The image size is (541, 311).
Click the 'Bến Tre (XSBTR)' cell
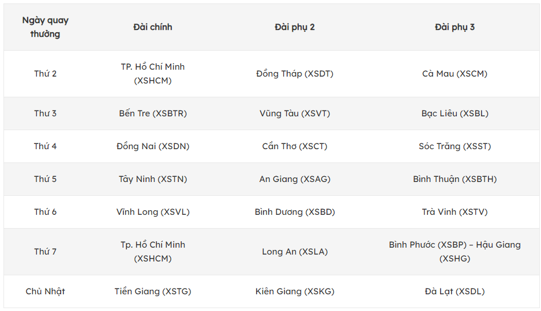point(153,113)
